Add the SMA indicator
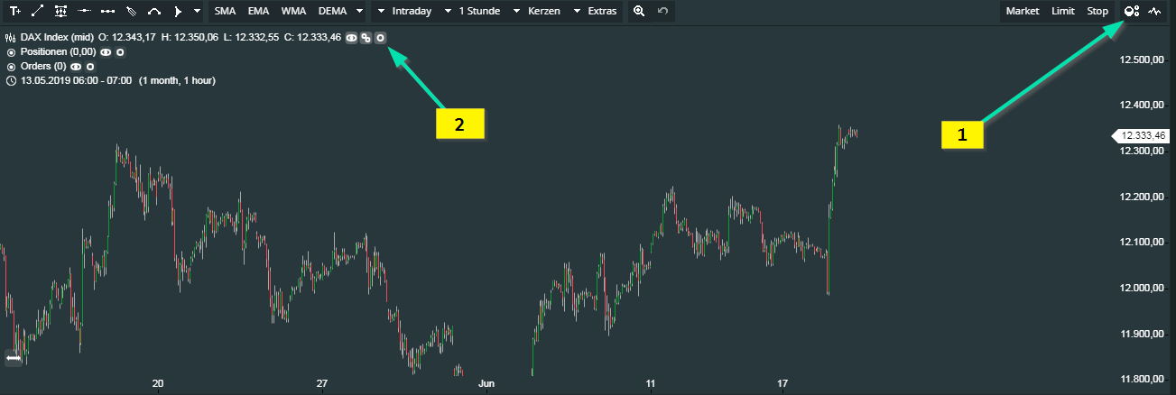Screen dimensions: 1176x395 click(225, 12)
